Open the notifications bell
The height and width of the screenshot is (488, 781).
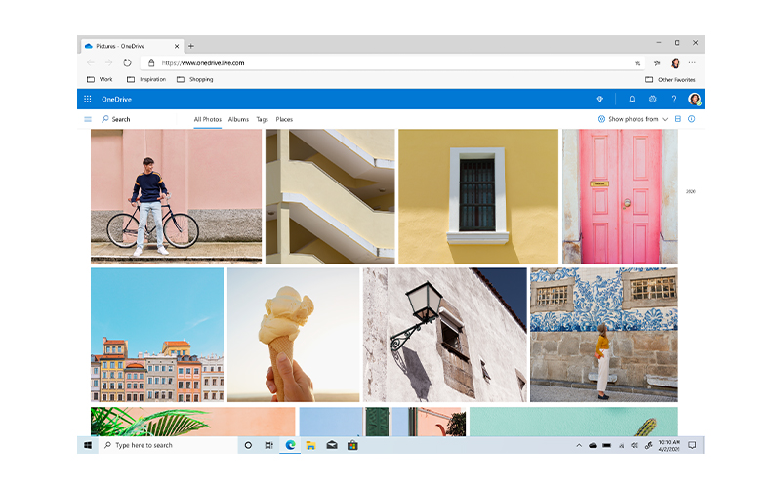pyautogui.click(x=632, y=99)
